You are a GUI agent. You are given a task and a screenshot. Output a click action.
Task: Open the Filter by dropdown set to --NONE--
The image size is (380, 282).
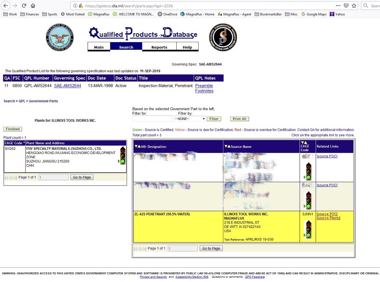(190, 119)
